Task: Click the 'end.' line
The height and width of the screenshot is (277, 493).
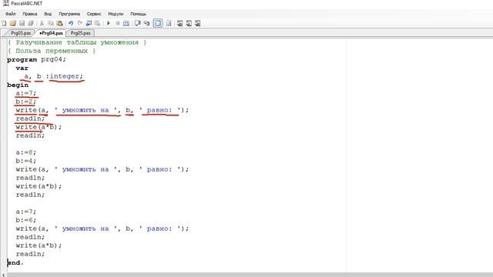Action: coord(15,262)
